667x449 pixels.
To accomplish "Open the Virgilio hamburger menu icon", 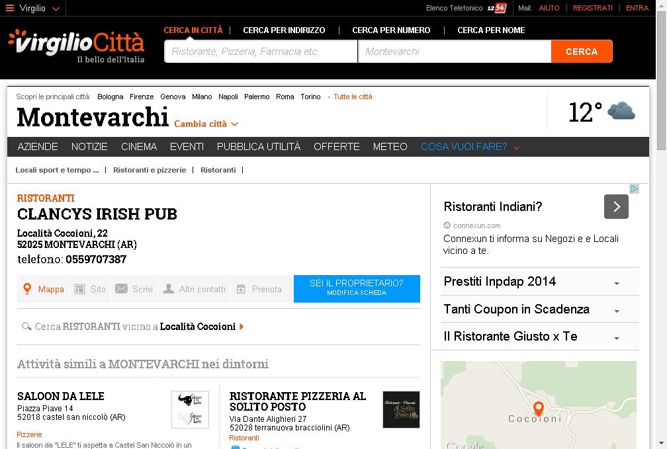I will 10,8.
